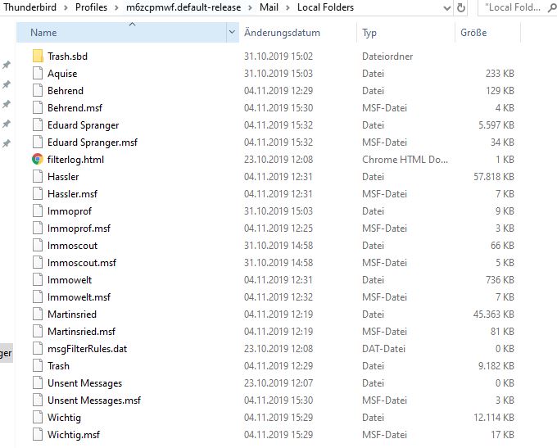Select the Immoscout.msf file icon

[38, 263]
